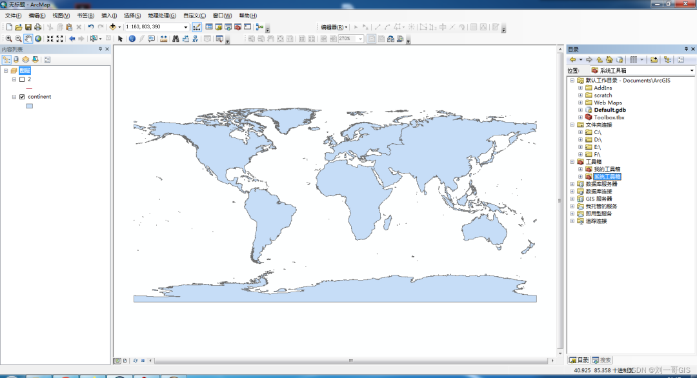Viewport: 697px width, 378px height.
Task: Click Fixed Zoom Out icon
Action: pyautogui.click(x=59, y=39)
